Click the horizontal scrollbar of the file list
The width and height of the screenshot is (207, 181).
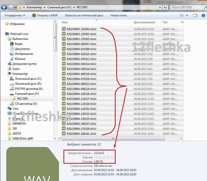pyautogui.click(x=113, y=139)
